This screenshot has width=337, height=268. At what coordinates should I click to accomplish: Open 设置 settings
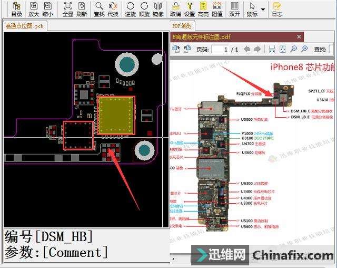[190, 9]
